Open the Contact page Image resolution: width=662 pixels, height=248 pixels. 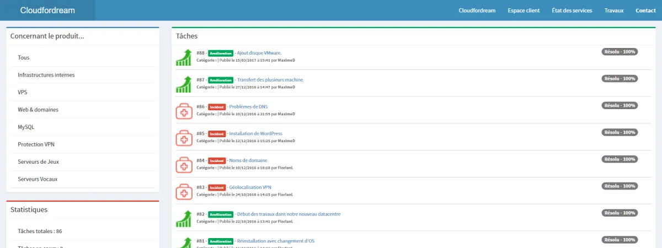click(x=645, y=10)
